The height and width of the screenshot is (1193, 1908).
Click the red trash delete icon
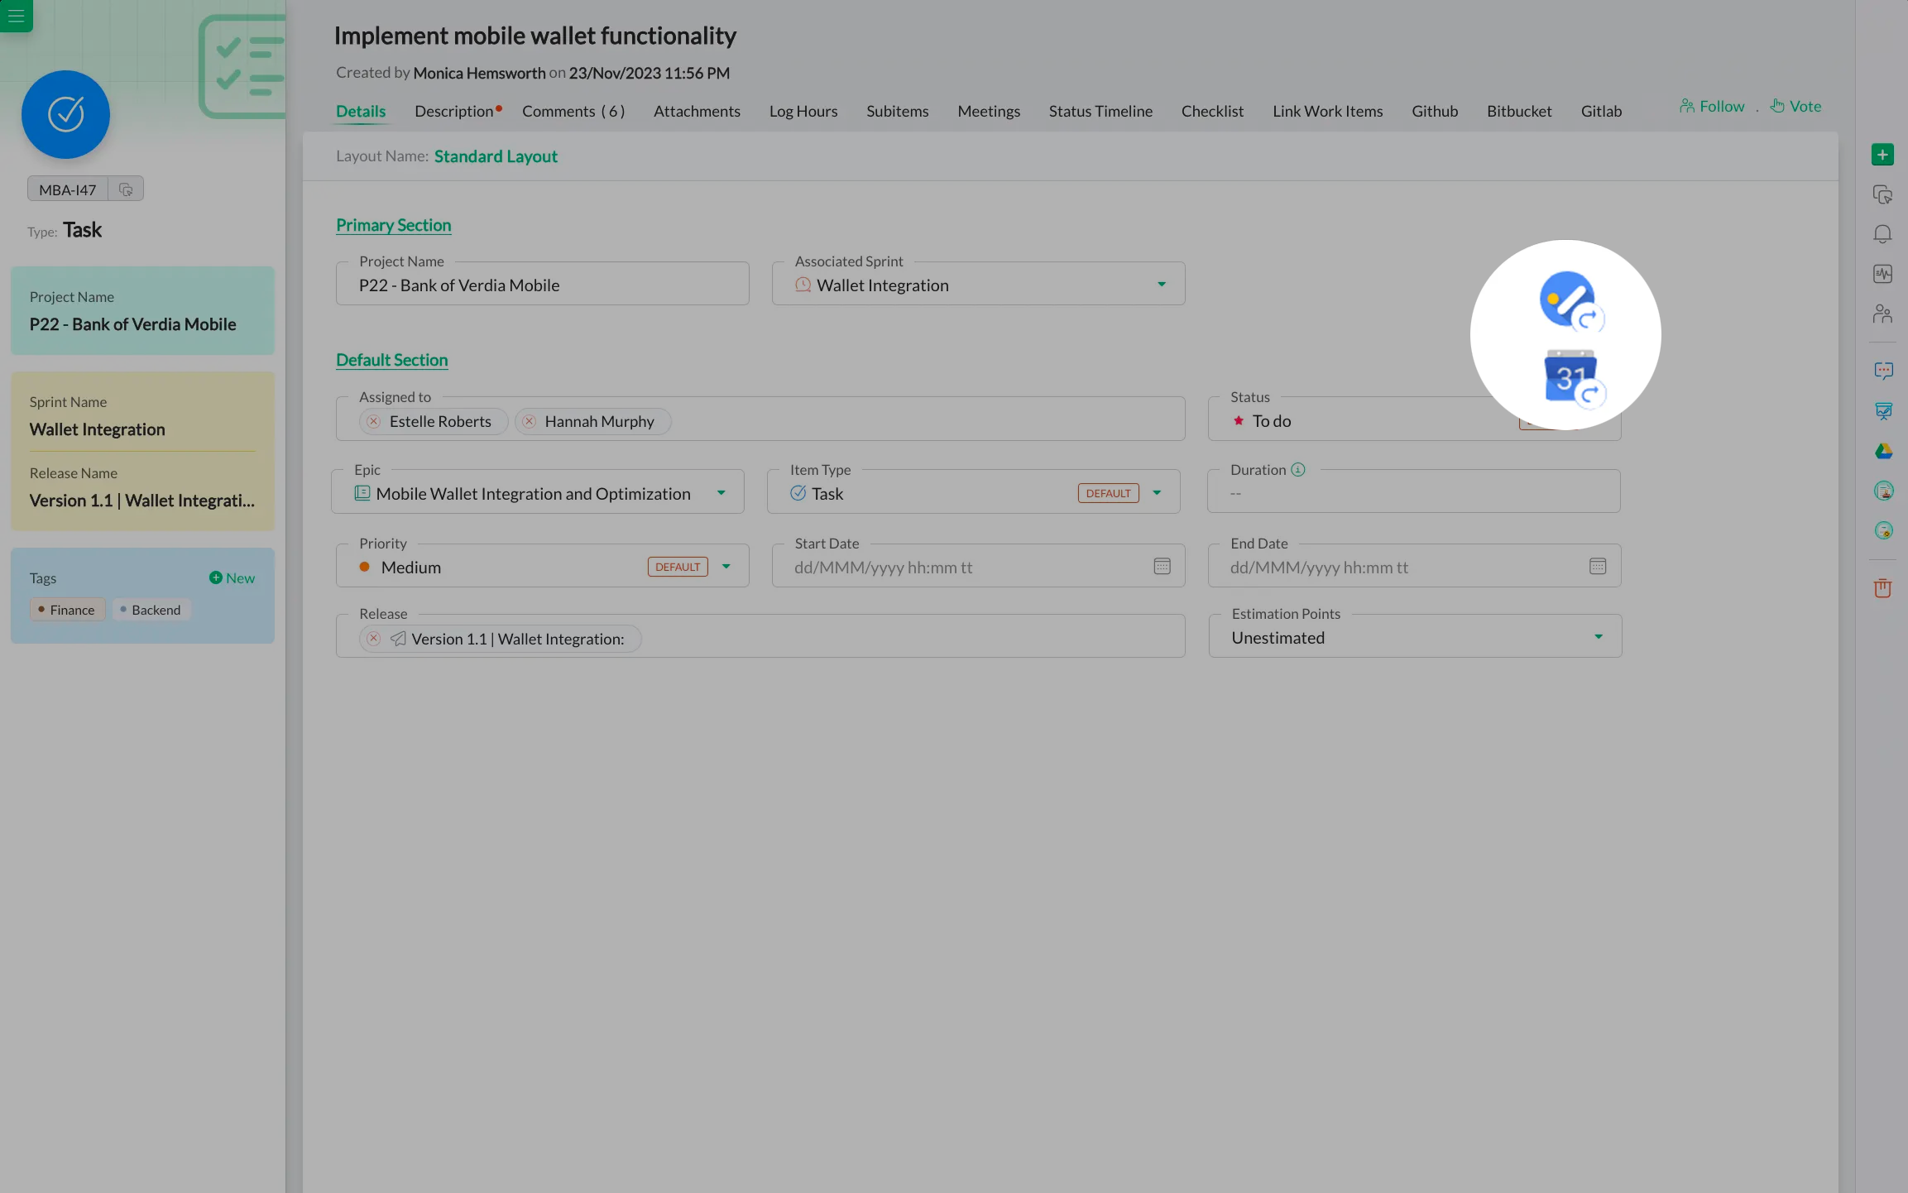pyautogui.click(x=1882, y=588)
